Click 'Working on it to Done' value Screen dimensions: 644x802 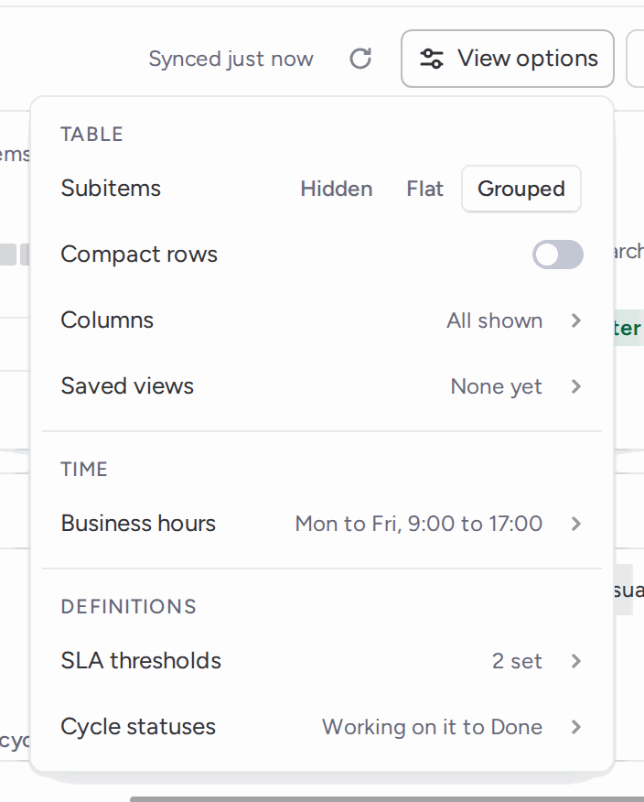[432, 727]
